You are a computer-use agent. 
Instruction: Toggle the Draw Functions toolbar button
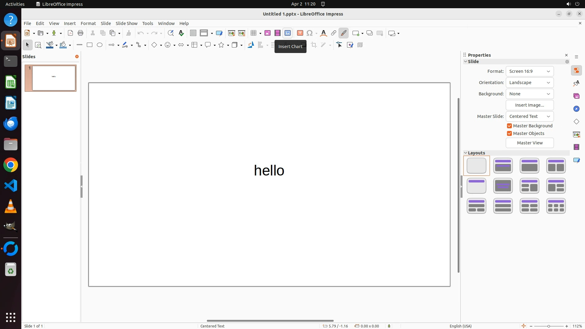click(x=343, y=33)
